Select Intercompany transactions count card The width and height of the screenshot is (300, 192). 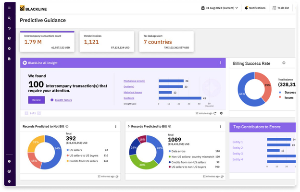tap(47, 41)
